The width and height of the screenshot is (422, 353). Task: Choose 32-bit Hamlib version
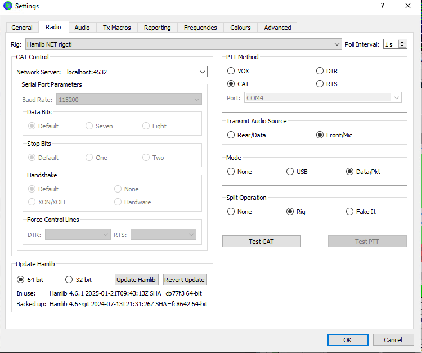pos(69,280)
